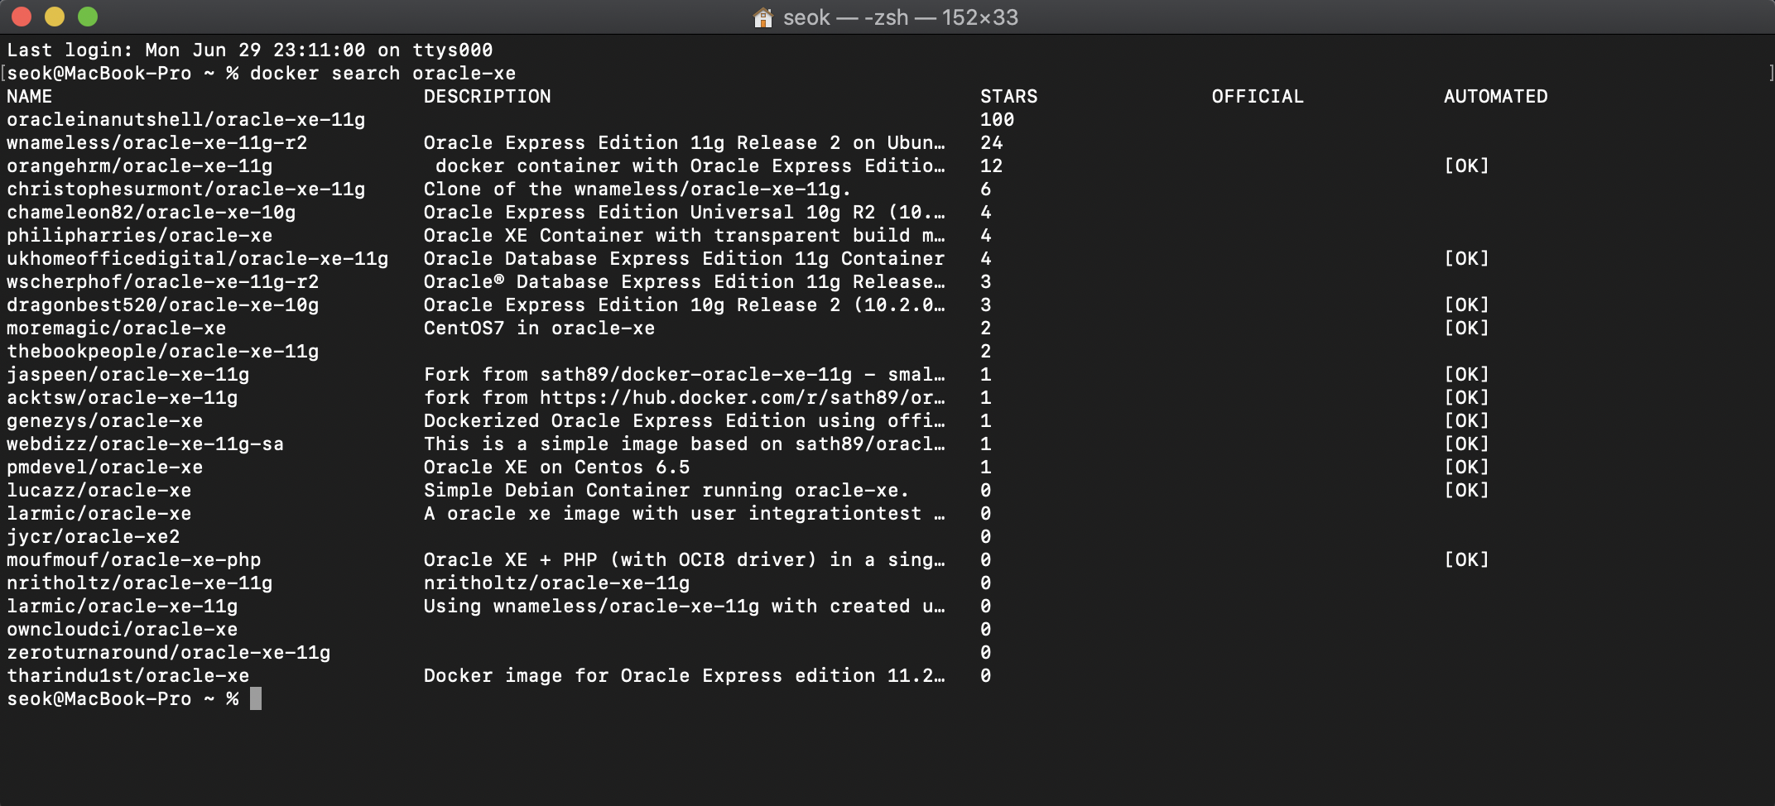This screenshot has width=1775, height=806.
Task: Click 'thebookpeople/oracle-xe-11g' image name
Action: pyautogui.click(x=163, y=352)
